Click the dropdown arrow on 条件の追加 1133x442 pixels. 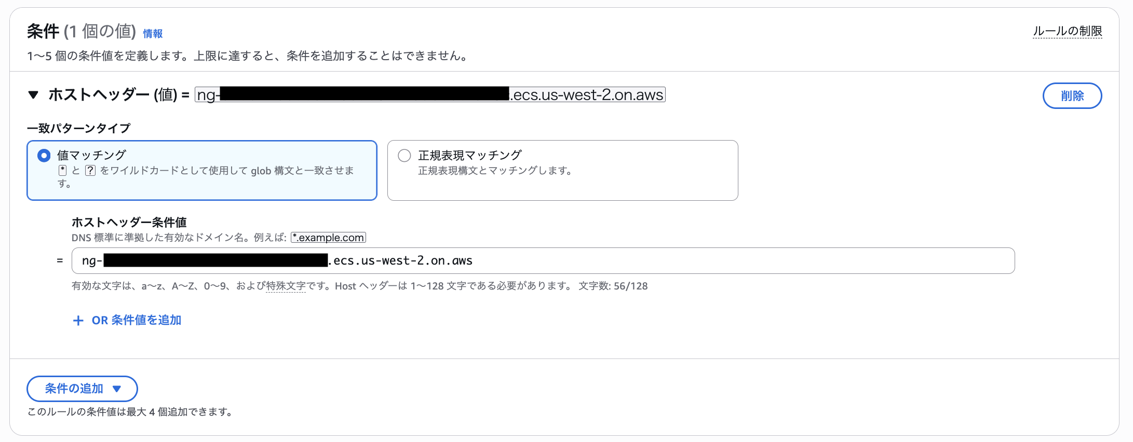tap(117, 389)
